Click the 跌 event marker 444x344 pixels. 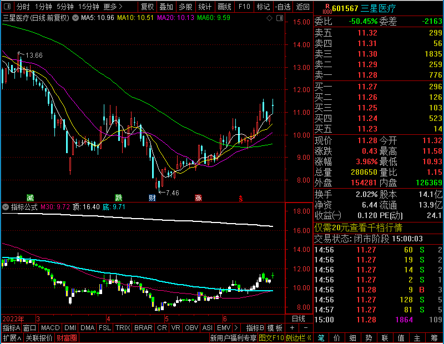pyautogui.click(x=119, y=198)
